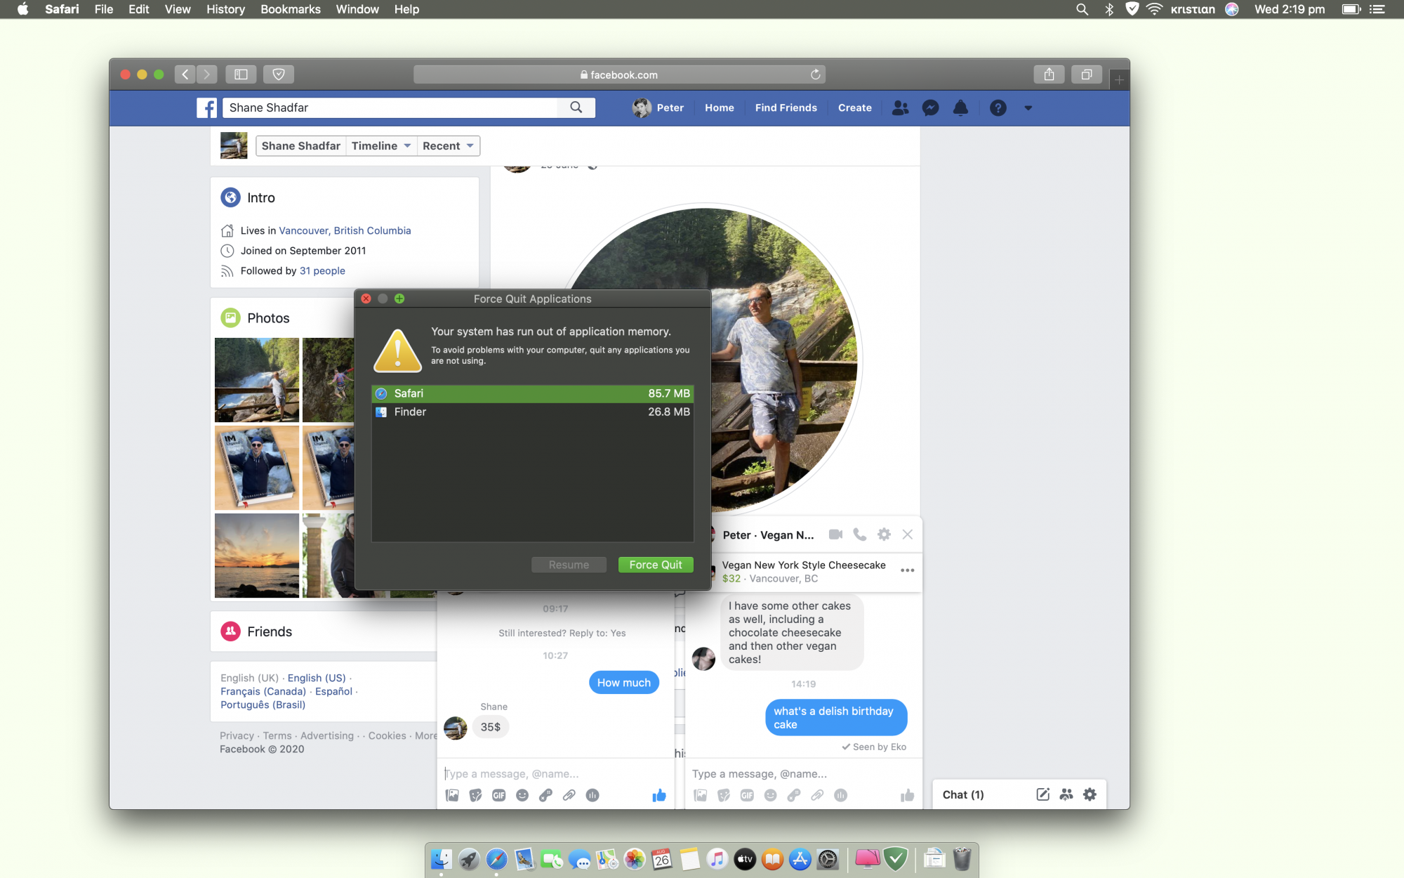The height and width of the screenshot is (878, 1404).
Task: Toggle Safari sidebar button
Action: pos(241,74)
